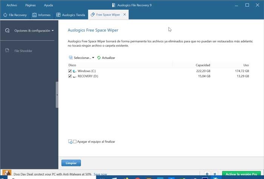The height and width of the screenshot is (179, 264).
Task: Minimize the Auslogics File Recovery window
Action: point(236,5)
